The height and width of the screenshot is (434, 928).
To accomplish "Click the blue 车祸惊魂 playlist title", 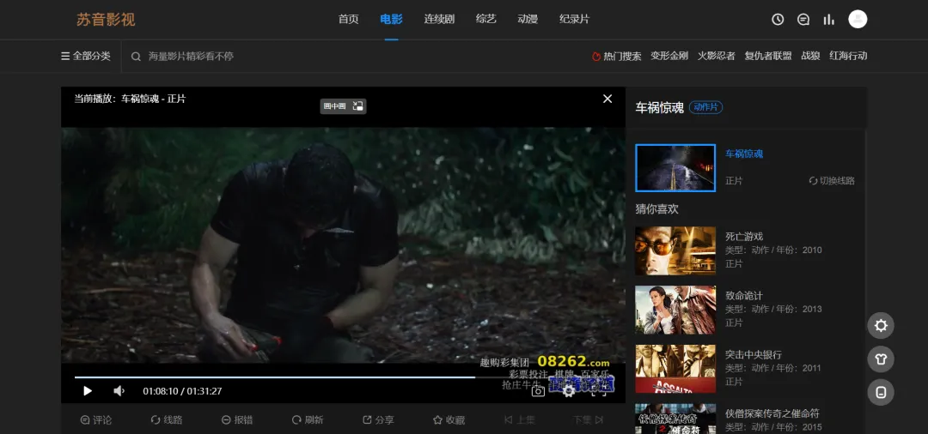I will 744,154.
